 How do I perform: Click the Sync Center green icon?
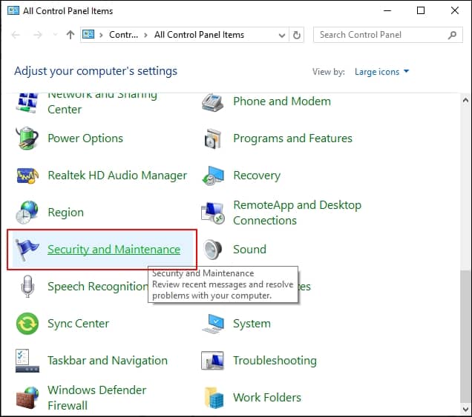[x=27, y=324]
